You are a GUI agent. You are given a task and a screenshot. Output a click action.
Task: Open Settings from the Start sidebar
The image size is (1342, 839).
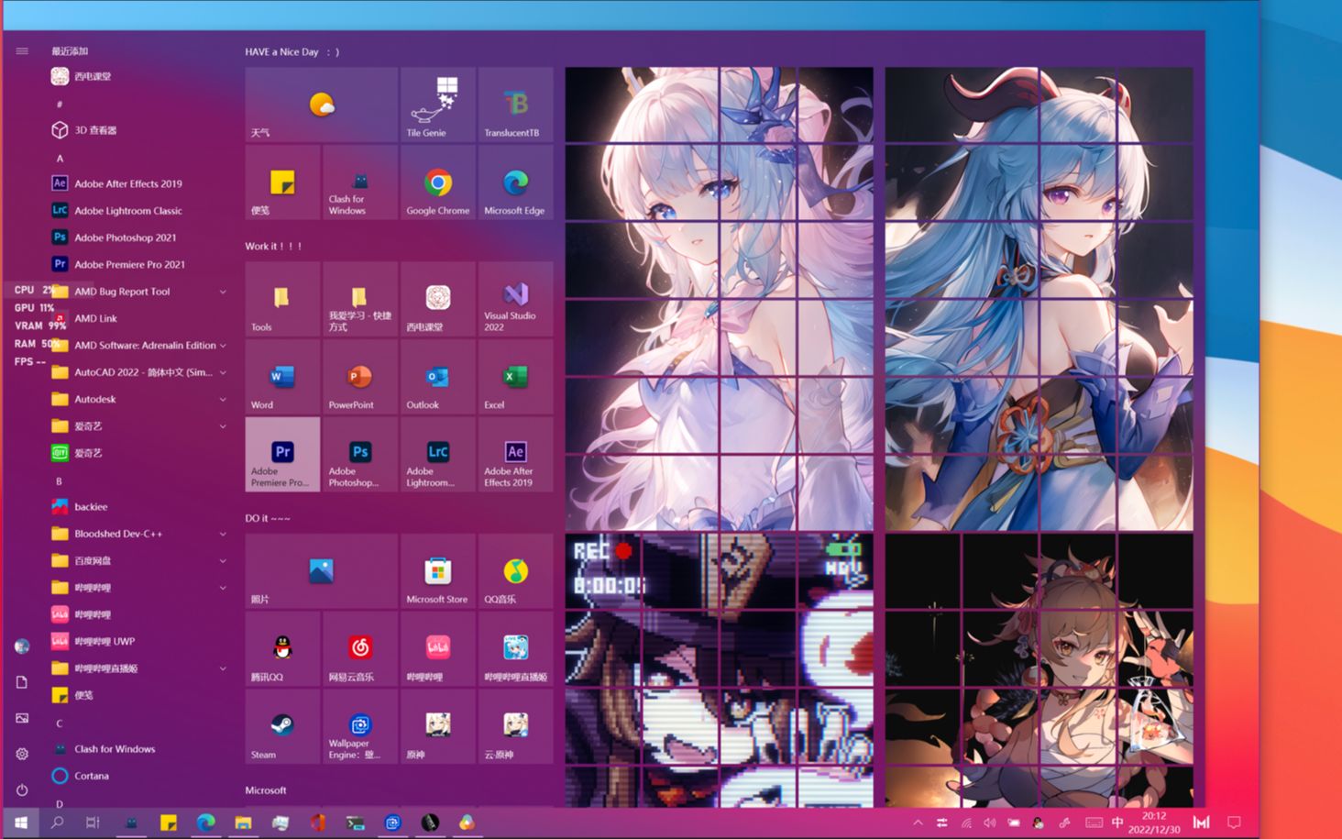pyautogui.click(x=22, y=754)
